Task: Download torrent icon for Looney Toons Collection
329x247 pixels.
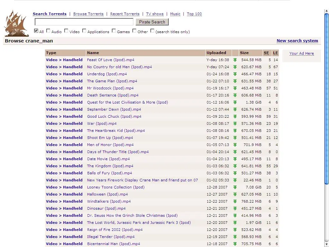Action: click(x=235, y=188)
